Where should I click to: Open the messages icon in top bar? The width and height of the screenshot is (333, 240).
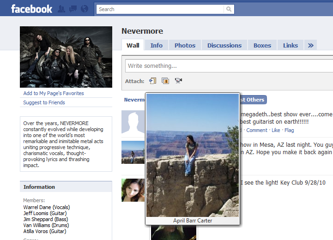(73, 9)
